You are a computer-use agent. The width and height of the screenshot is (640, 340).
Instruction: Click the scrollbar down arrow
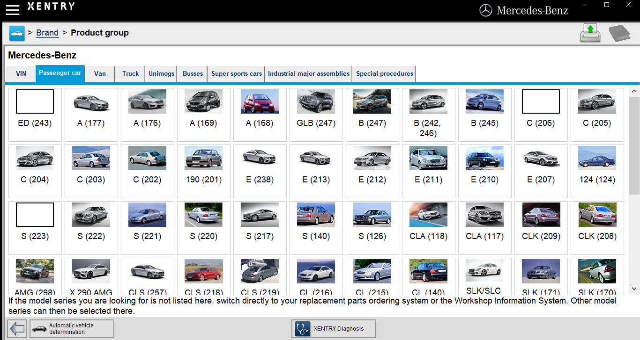pyautogui.click(x=634, y=289)
